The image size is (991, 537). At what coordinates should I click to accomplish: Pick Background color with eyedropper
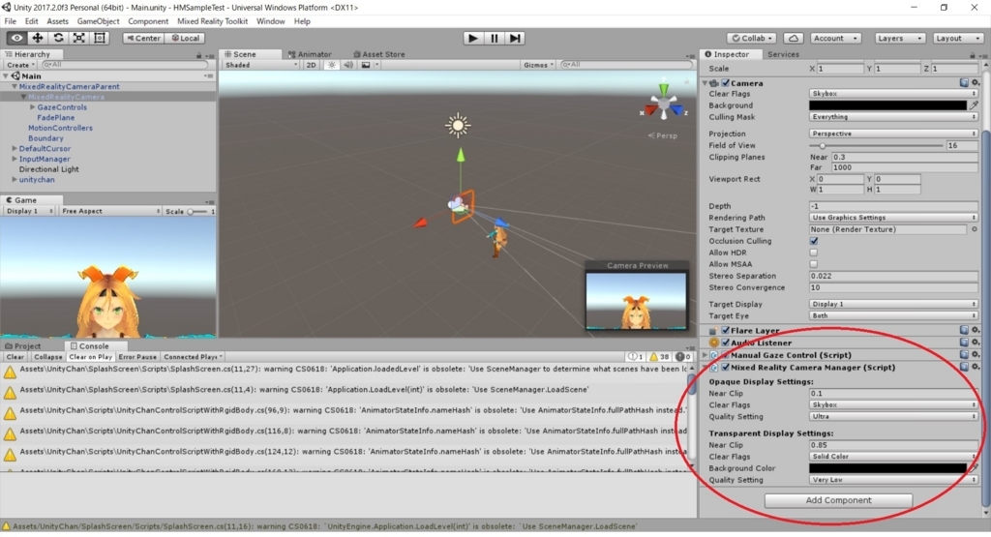(x=974, y=105)
